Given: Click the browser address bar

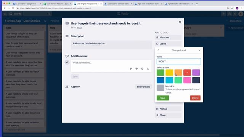Looking at the screenshot, I should 121,8.
